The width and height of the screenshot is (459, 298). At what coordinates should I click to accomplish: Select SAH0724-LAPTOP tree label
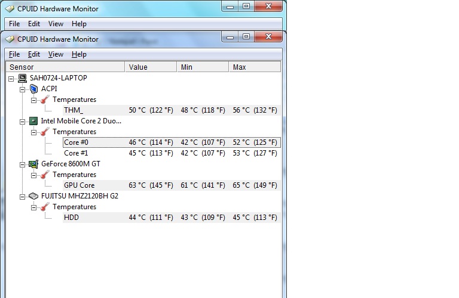(x=58, y=78)
